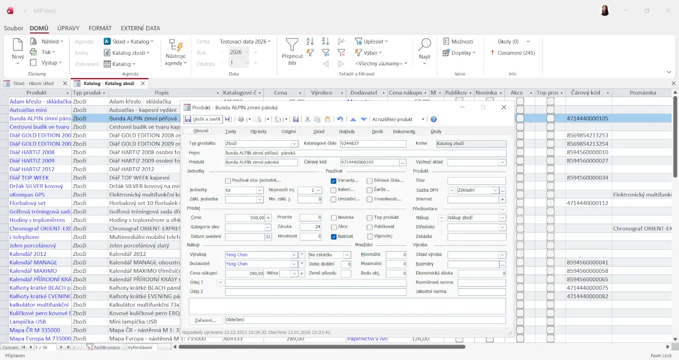Enable the Novinka checkbox in Prodej section
Viewport: 679px width, 360px height.
click(334, 218)
